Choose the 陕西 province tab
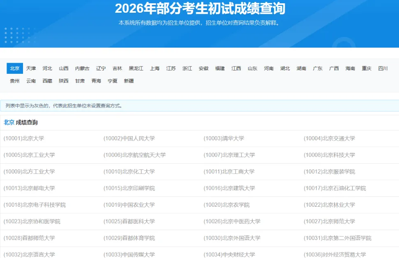 pyautogui.click(x=64, y=81)
